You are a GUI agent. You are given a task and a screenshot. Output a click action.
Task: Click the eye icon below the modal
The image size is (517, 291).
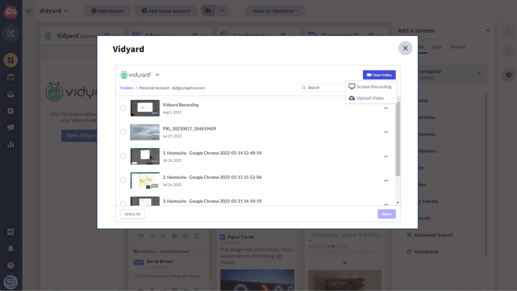click(x=185, y=236)
